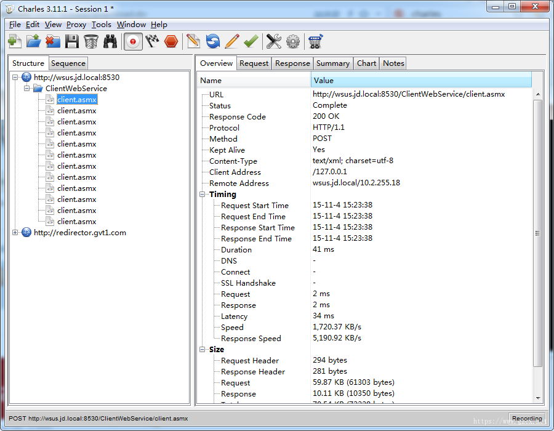
Task: Open the Window menu
Action: [132, 25]
